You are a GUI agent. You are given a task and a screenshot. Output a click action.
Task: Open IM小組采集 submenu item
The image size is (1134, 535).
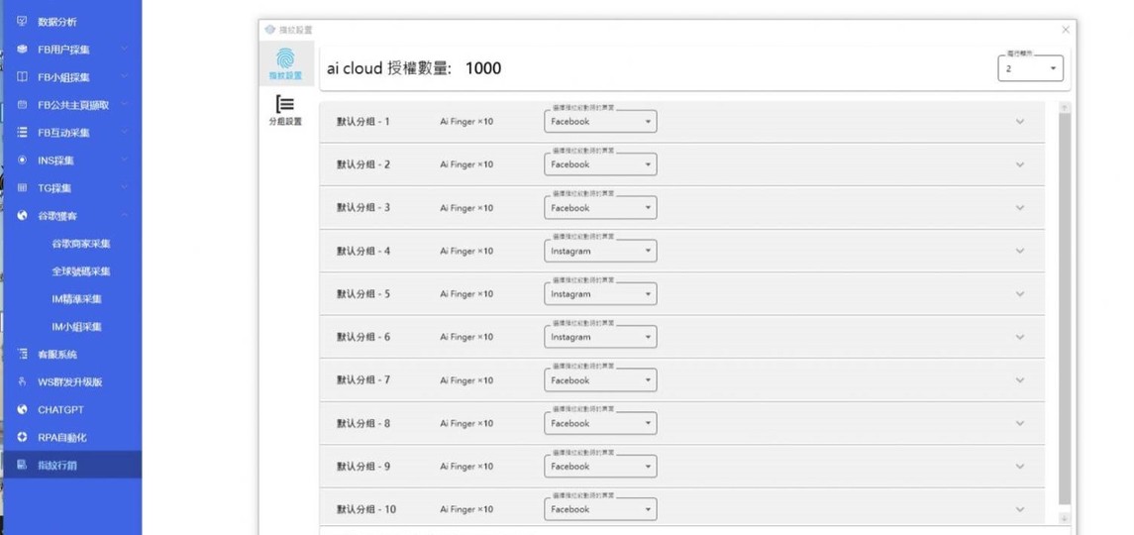pyautogui.click(x=76, y=327)
